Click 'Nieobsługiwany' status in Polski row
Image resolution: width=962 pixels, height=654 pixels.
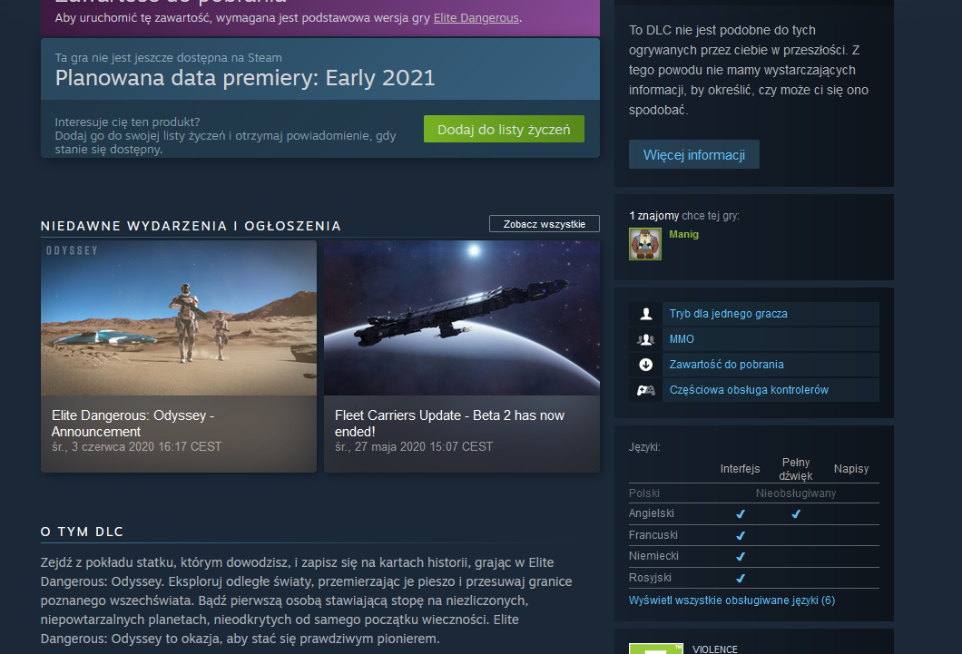pos(795,493)
